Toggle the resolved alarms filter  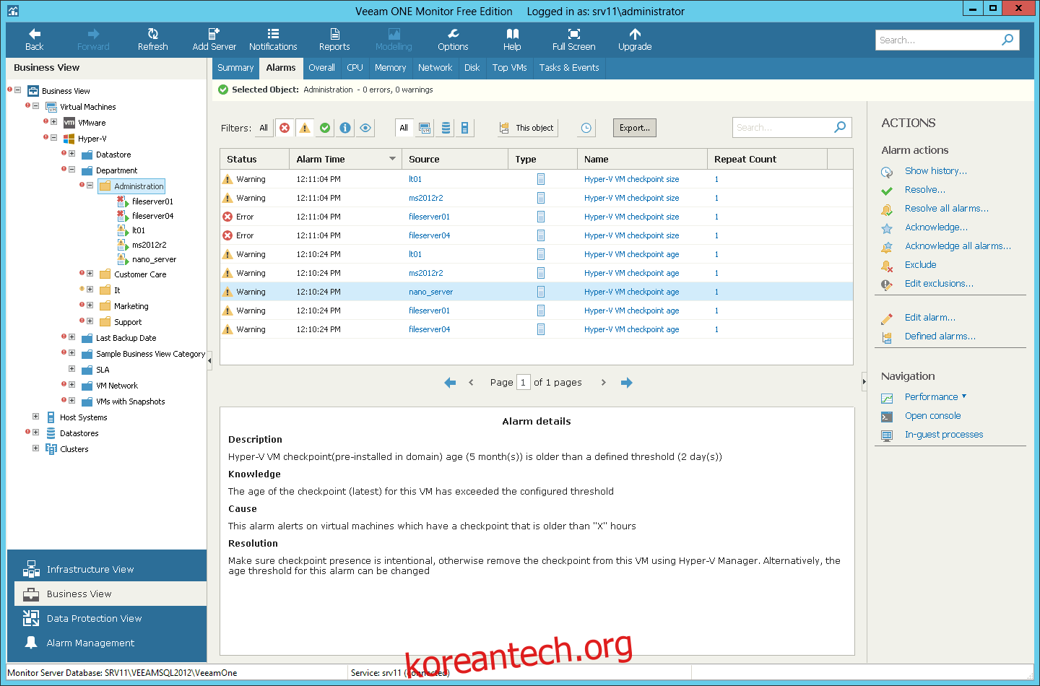click(x=325, y=128)
